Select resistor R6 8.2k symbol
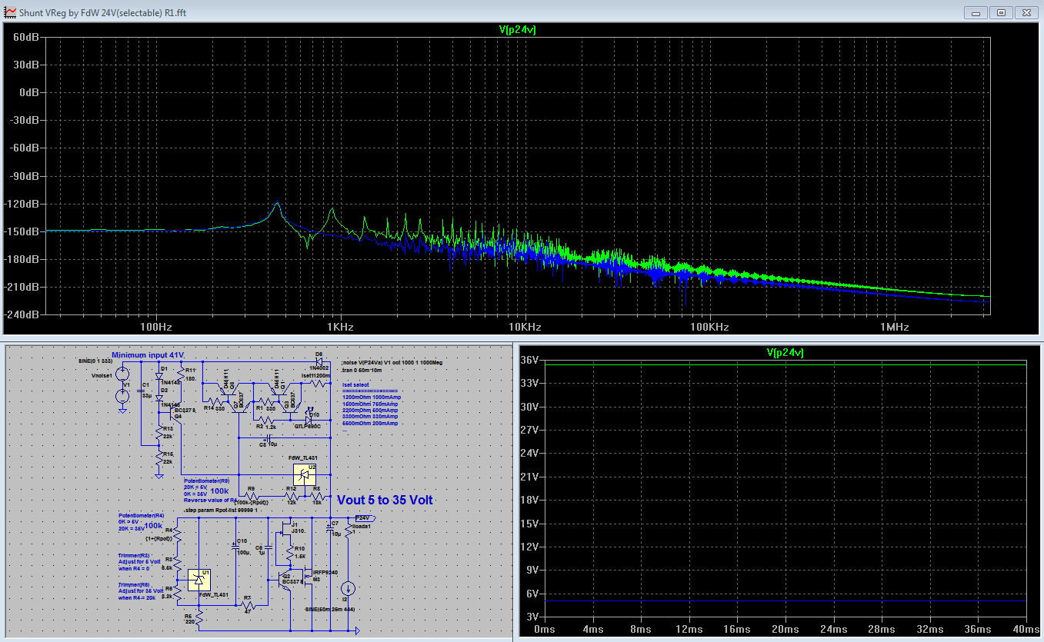The width and height of the screenshot is (1044, 642). tap(178, 594)
